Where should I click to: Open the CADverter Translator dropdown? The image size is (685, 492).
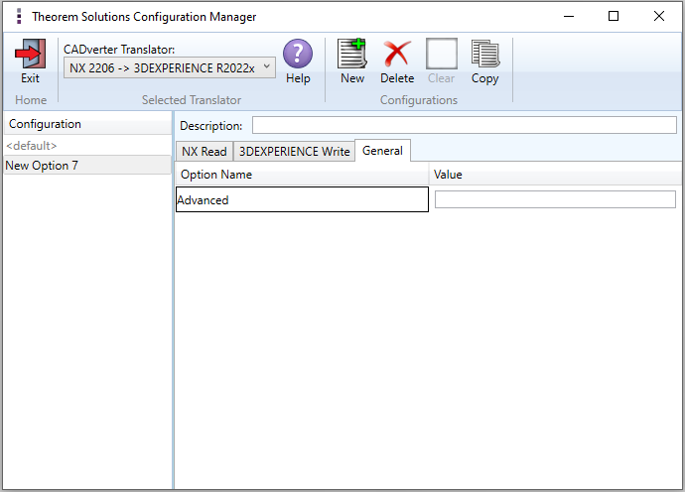(x=170, y=68)
